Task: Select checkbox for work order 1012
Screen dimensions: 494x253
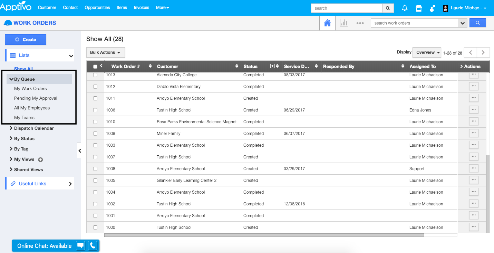Action: point(95,87)
